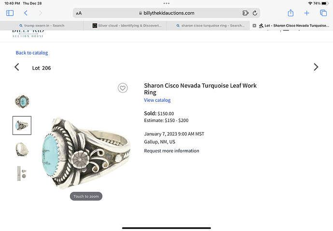Close the Sharon Cisco Nevada Turquoise tab

254,26
